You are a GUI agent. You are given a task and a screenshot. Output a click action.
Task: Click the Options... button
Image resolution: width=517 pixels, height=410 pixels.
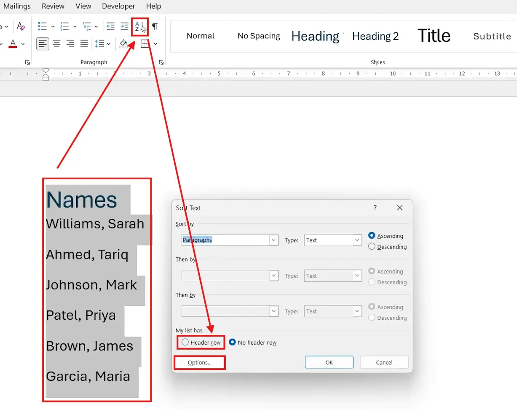(200, 362)
